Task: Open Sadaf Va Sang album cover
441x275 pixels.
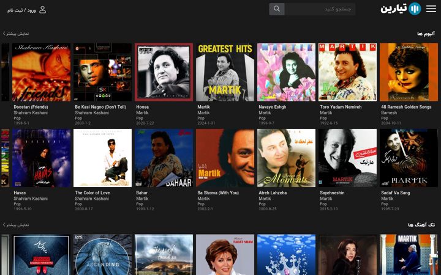Action: [409, 158]
